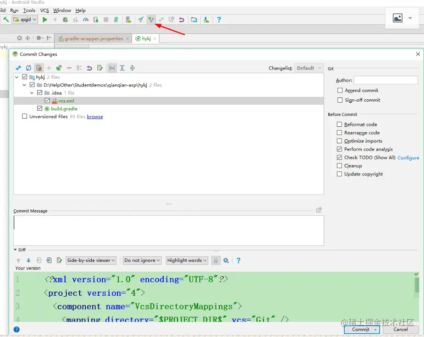
Task: Open project panel settings gear icon
Action: click(39, 38)
